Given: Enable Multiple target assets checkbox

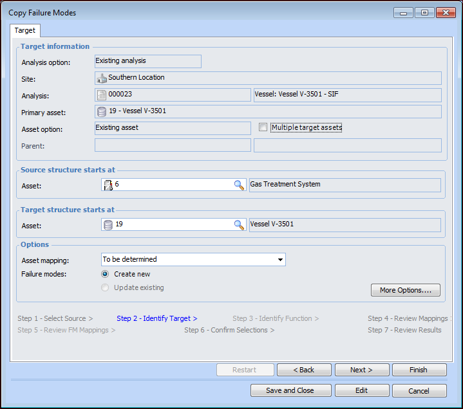Looking at the screenshot, I should point(263,127).
